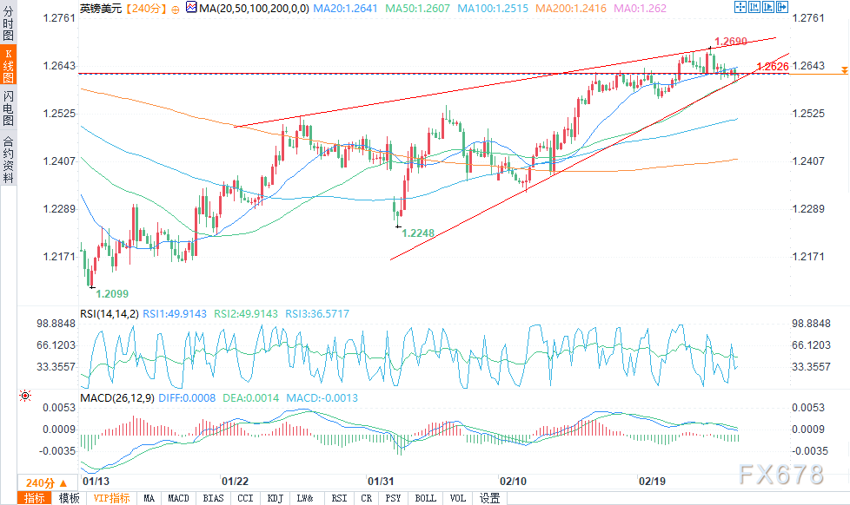Image resolution: width=850 pixels, height=505 pixels.
Task: Select the K线图 side tab
Action: pyautogui.click(x=9, y=64)
